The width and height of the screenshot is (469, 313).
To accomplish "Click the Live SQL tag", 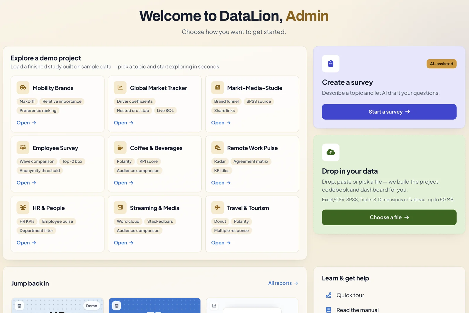I will 165,111.
